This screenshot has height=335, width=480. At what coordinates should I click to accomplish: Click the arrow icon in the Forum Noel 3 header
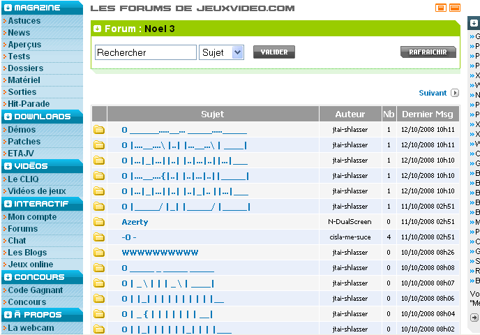click(98, 29)
